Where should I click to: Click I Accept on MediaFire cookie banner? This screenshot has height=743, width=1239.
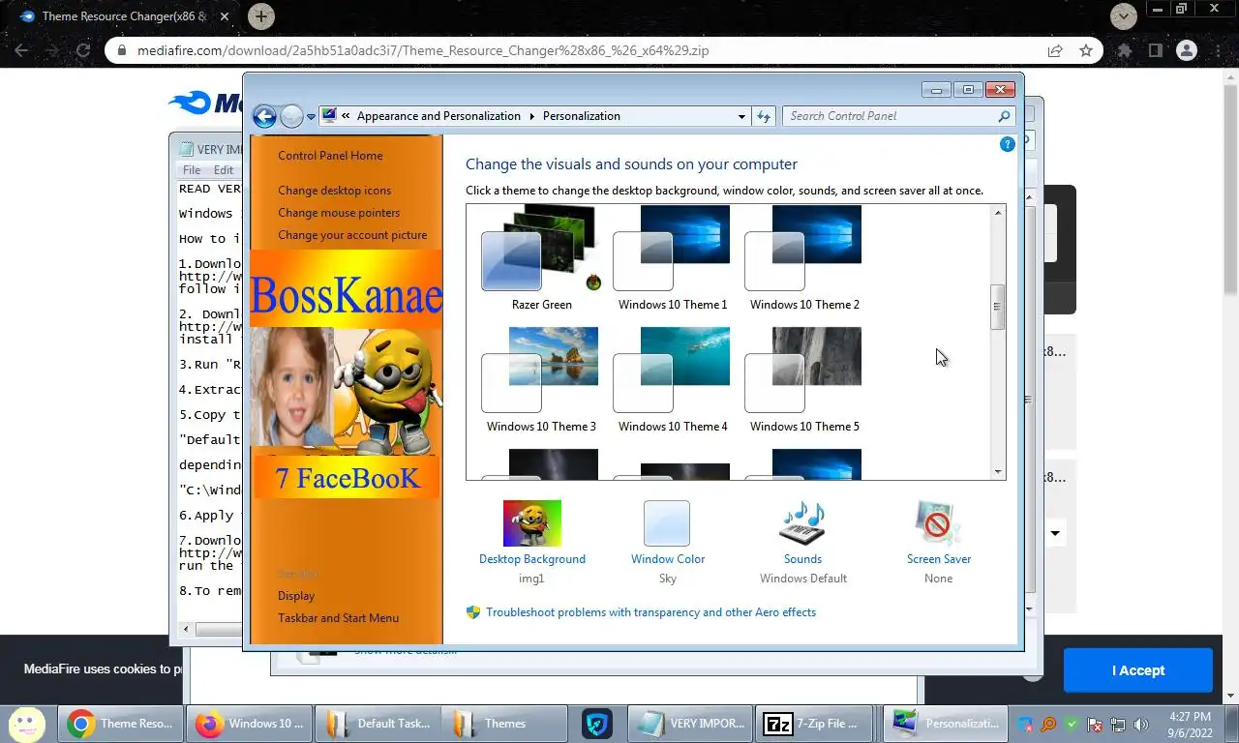pyautogui.click(x=1137, y=670)
